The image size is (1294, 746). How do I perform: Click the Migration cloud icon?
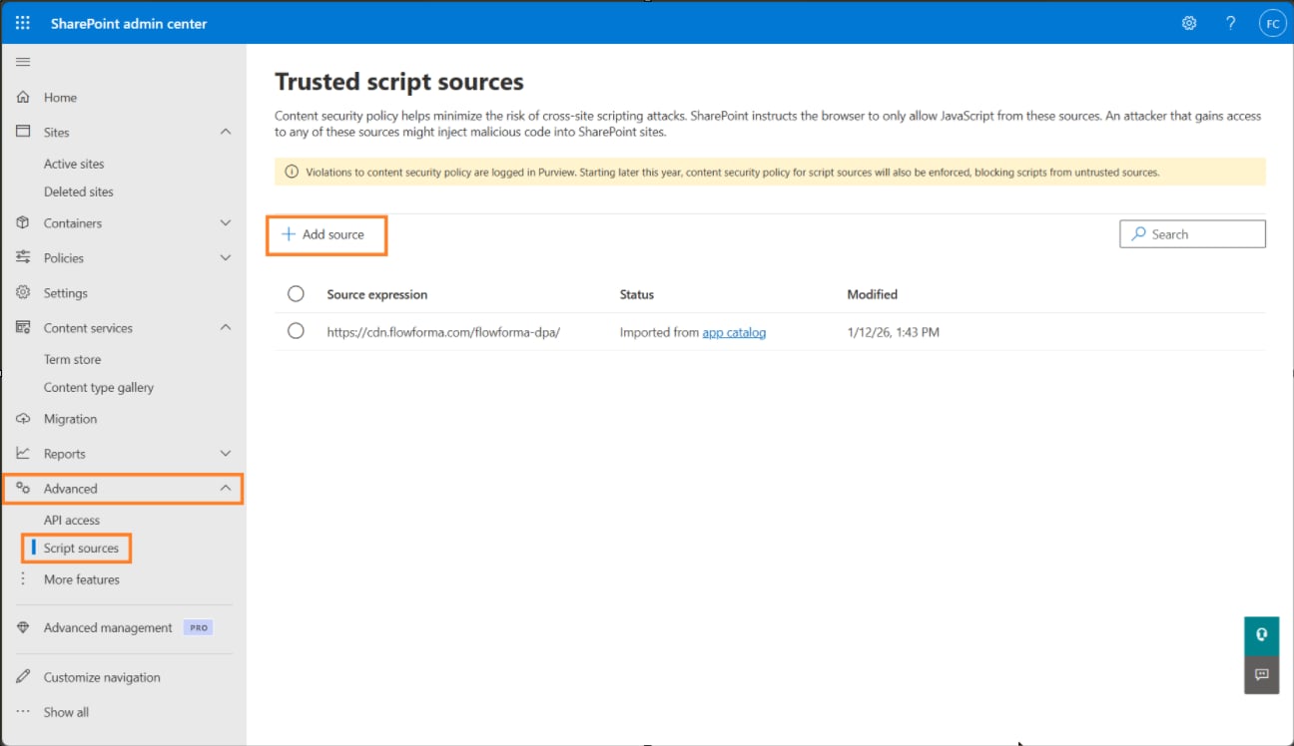coord(23,418)
